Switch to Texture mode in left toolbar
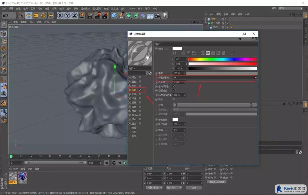The width and height of the screenshot is (308, 195). tap(4, 41)
